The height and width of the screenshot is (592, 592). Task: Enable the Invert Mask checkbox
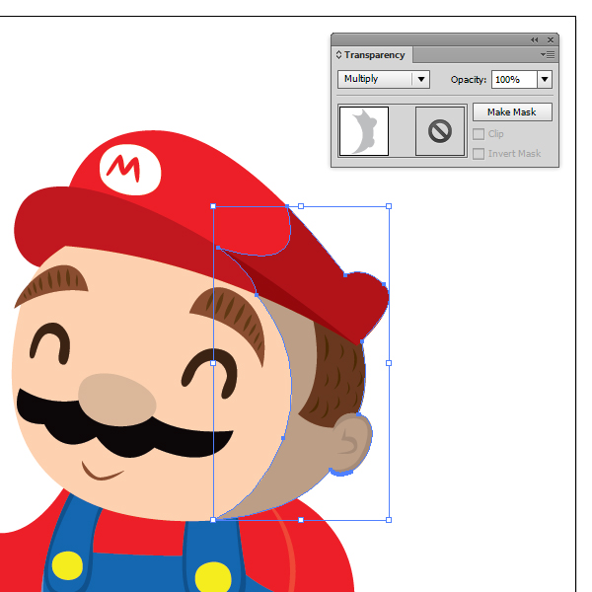479,153
